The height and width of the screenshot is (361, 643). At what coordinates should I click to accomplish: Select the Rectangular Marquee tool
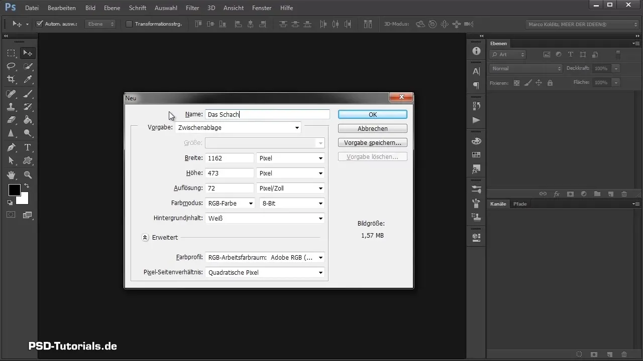coord(11,53)
